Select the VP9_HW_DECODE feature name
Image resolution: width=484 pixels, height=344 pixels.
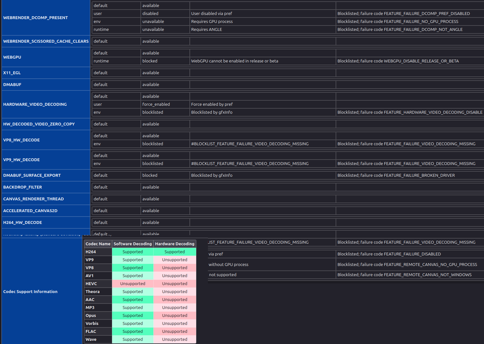21,160
